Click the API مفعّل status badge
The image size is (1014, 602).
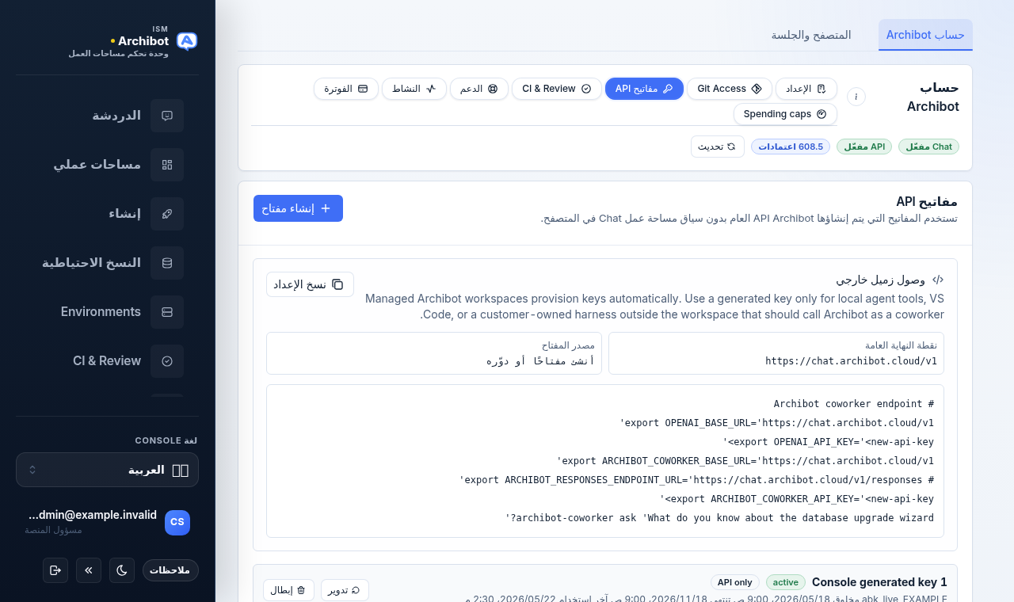coord(864,147)
